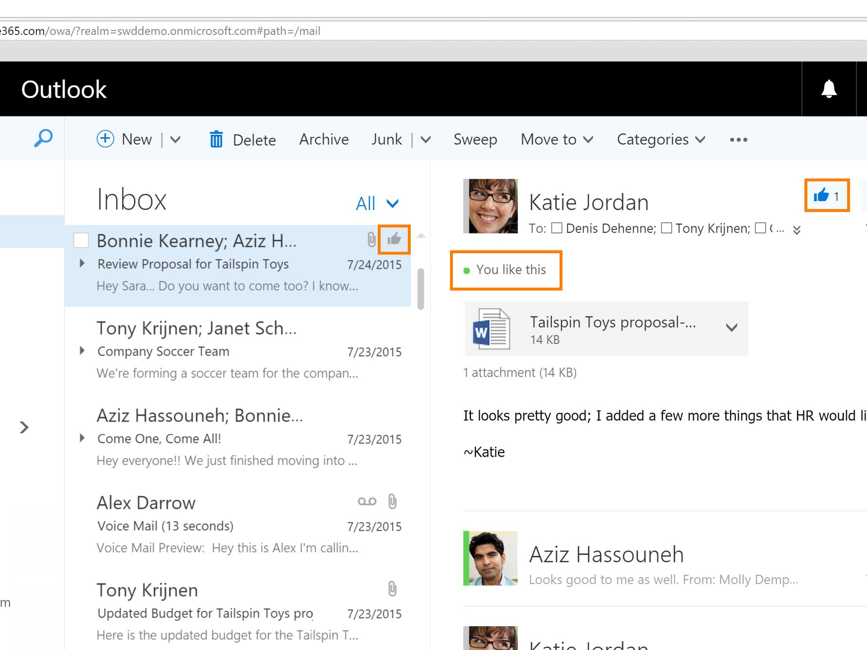Screen dimensions: 867x650
Task: Click scroll-up arrow of message list
Action: [x=421, y=236]
